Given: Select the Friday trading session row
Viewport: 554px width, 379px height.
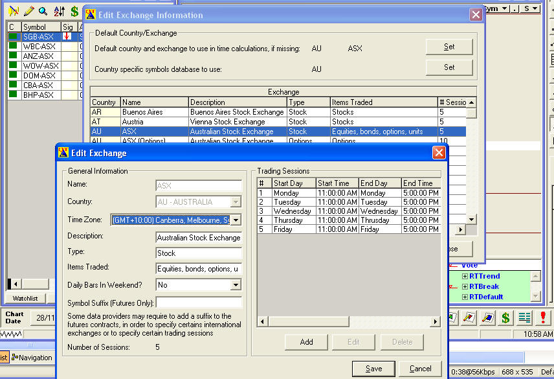Looking at the screenshot, I should tap(349, 229).
